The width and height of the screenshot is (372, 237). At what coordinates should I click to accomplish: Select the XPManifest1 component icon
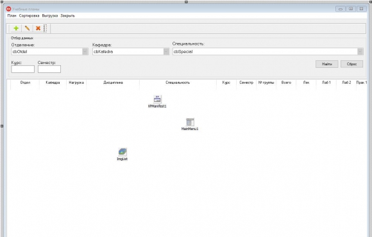tap(157, 99)
